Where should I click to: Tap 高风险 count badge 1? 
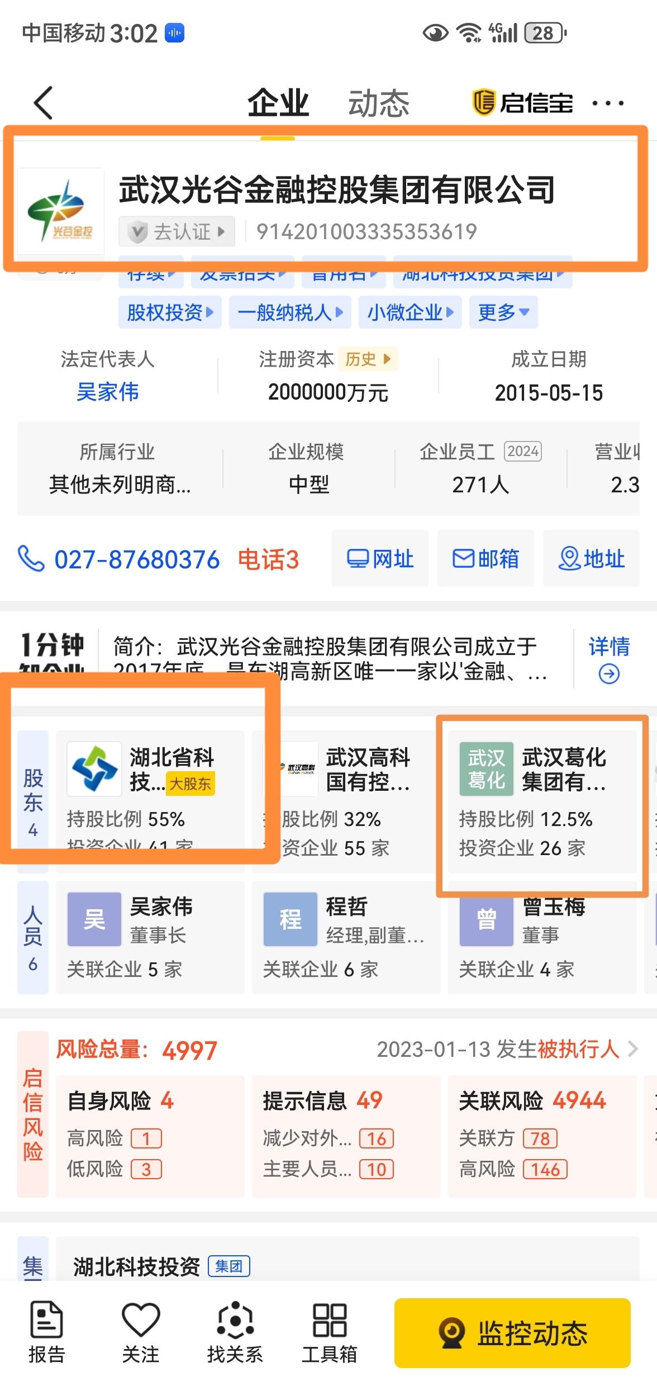coord(146,1138)
